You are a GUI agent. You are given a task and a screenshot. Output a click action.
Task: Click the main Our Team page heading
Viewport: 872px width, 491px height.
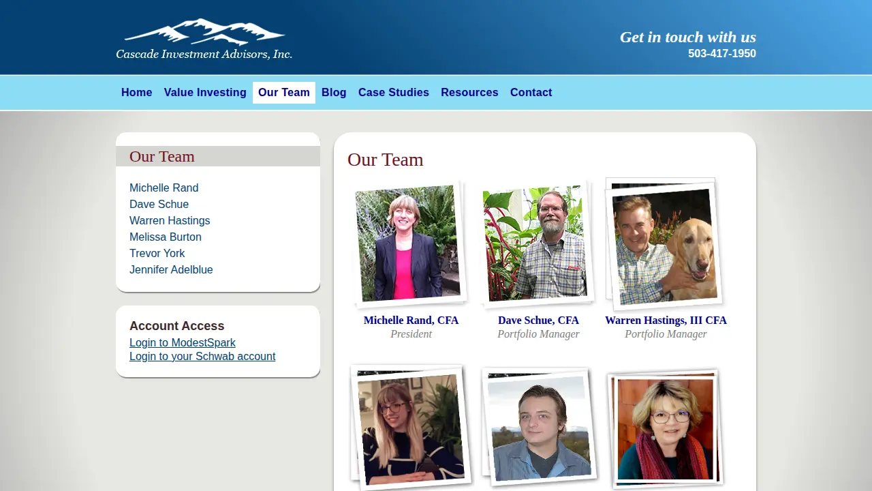386,160
